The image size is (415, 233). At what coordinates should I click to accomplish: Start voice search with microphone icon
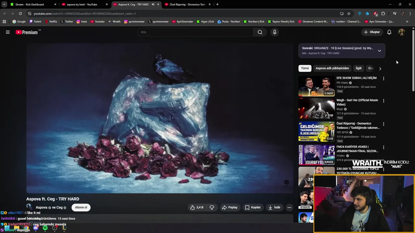click(275, 32)
